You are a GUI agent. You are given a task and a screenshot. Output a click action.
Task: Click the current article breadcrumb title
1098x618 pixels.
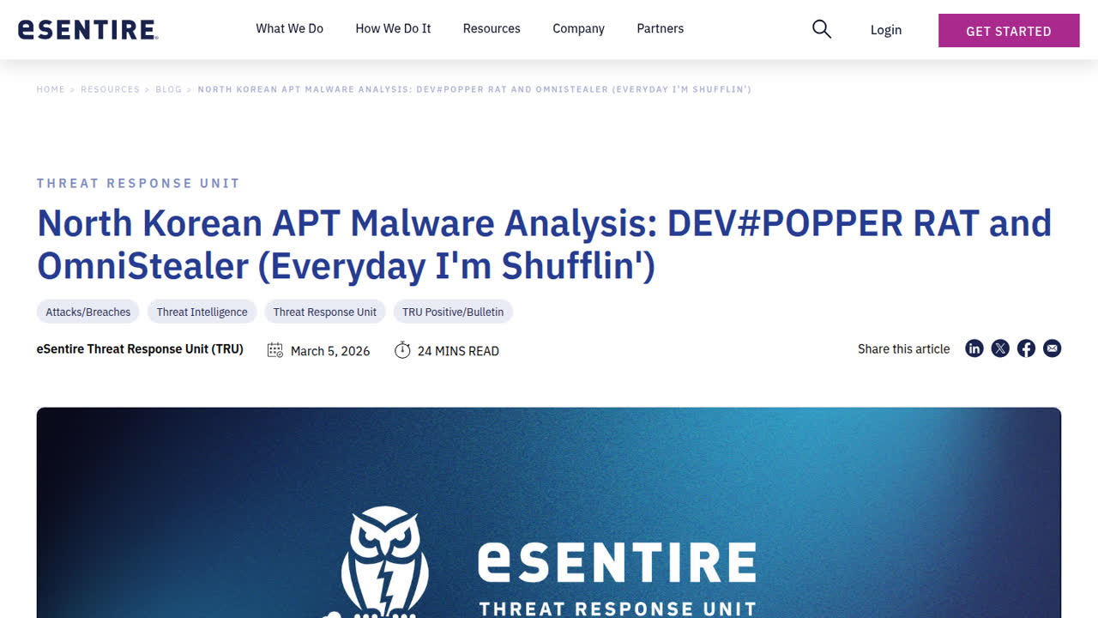coord(474,89)
